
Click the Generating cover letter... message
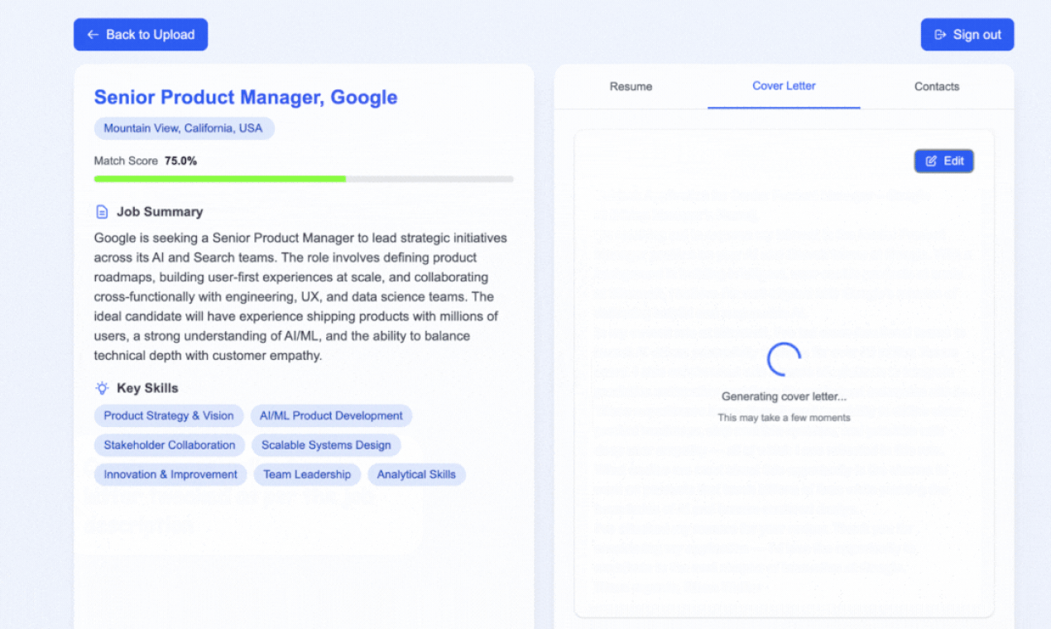784,396
